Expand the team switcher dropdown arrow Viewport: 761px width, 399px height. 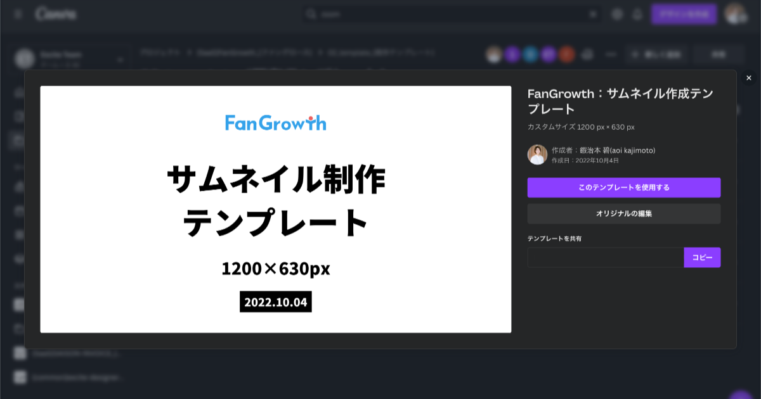[x=120, y=60]
